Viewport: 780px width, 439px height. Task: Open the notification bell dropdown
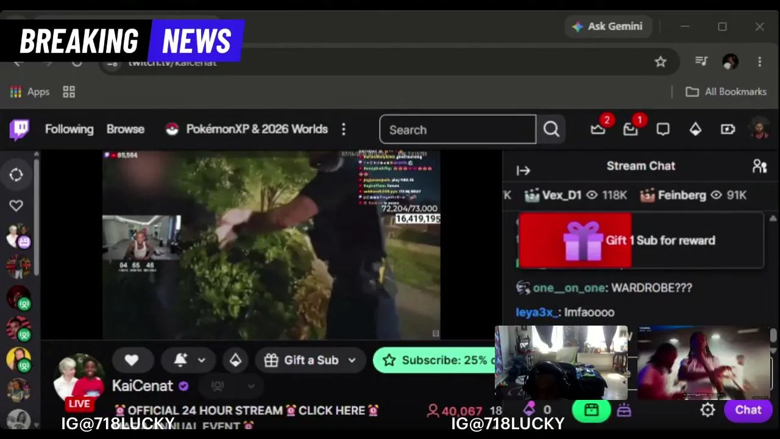pyautogui.click(x=190, y=360)
